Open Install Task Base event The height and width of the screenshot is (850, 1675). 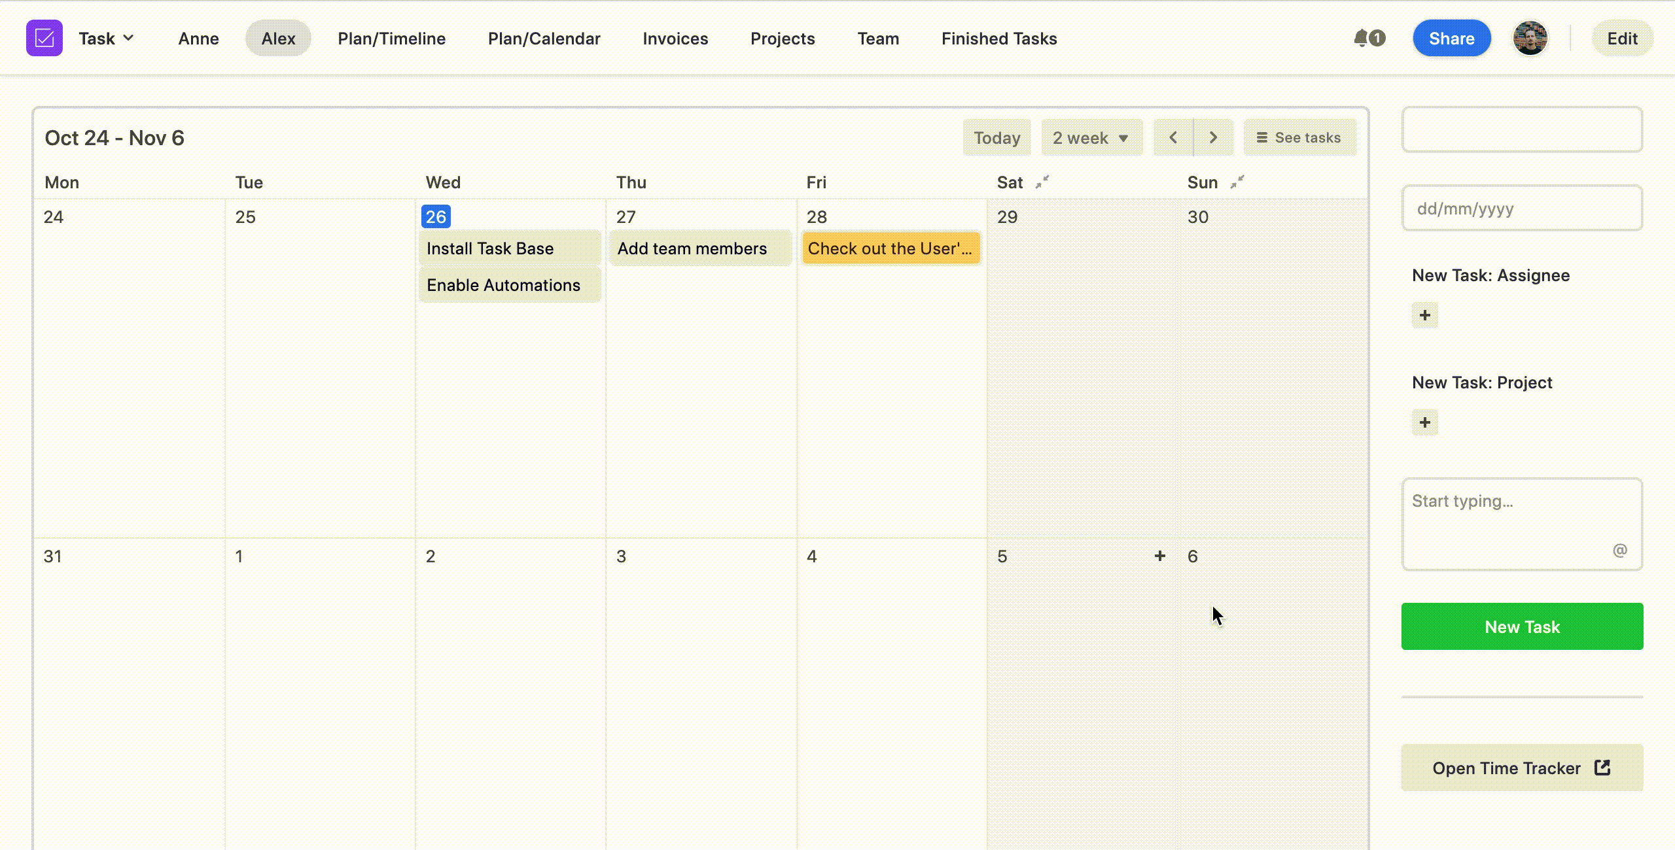510,248
